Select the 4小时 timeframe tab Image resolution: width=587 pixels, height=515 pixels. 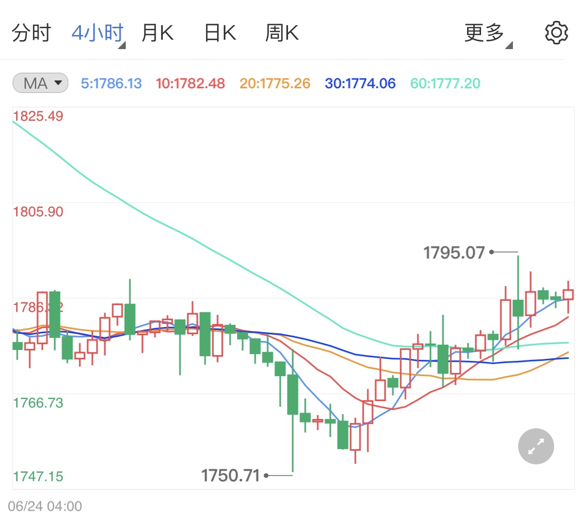click(x=98, y=33)
